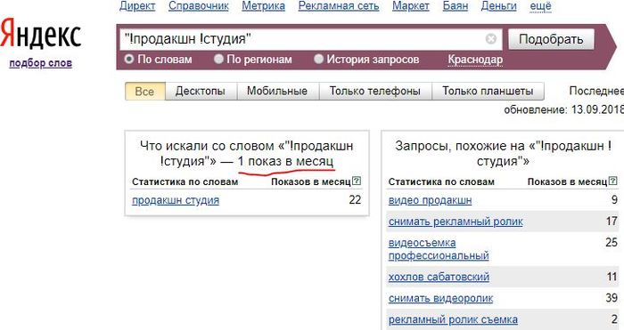The image size is (624, 330).
Task: Expand the ещё menu in the top navigation
Action: click(x=541, y=6)
